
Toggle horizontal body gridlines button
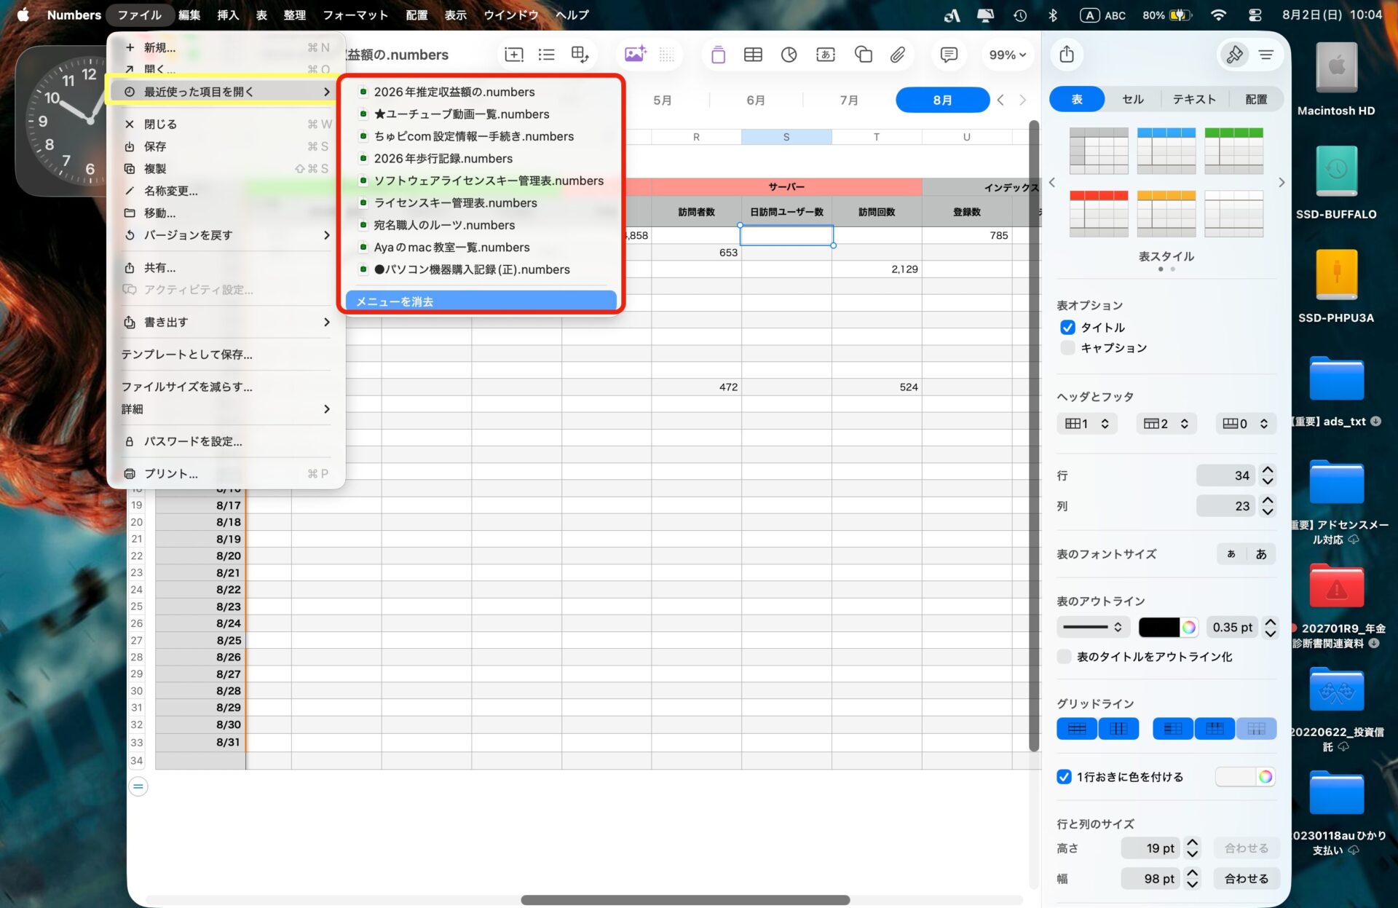click(1076, 729)
